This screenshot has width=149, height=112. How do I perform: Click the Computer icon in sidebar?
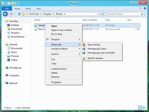click(7, 75)
